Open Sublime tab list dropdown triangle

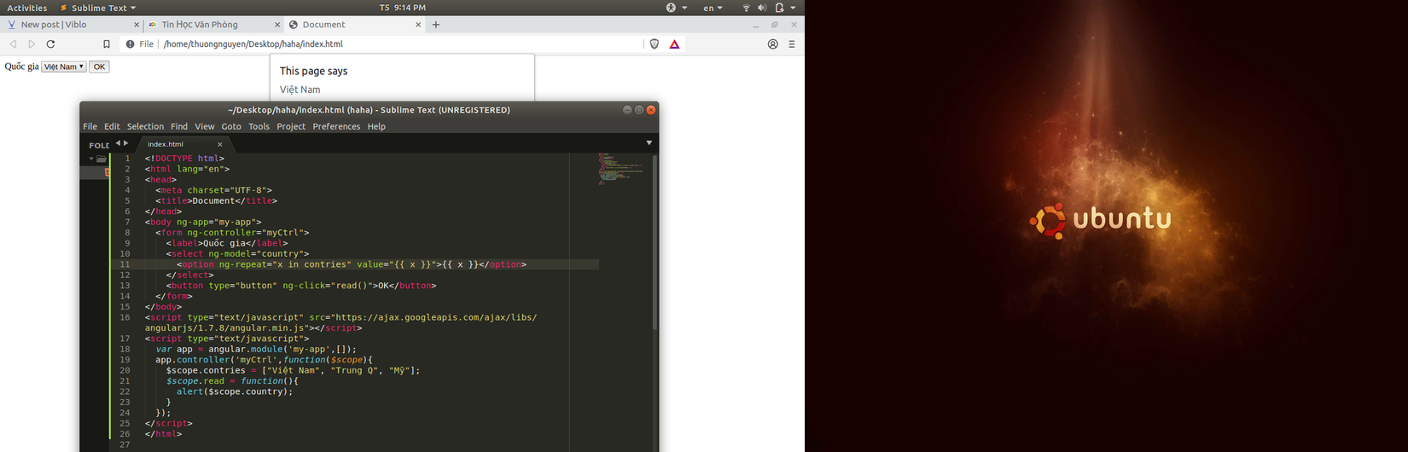coord(649,143)
